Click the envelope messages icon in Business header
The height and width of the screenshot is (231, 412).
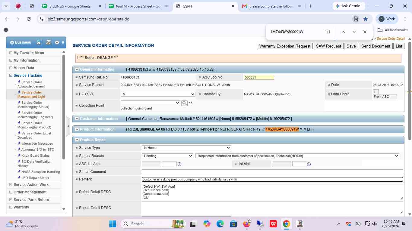click(57, 42)
